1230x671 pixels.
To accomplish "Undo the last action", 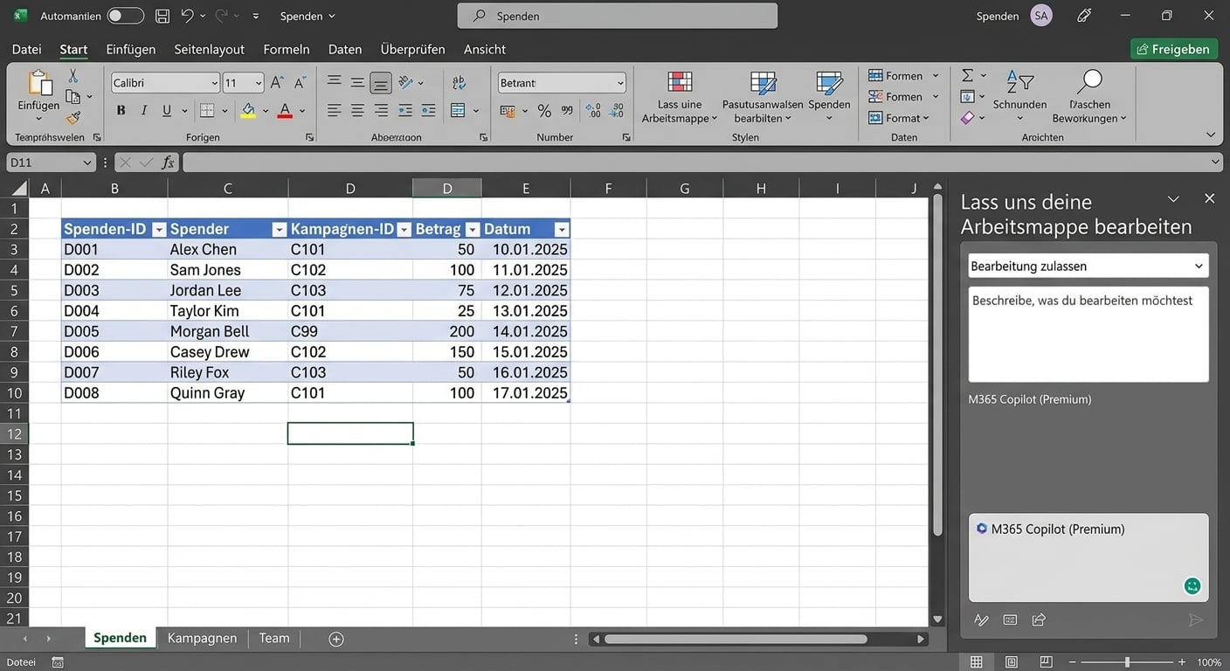I will (x=188, y=16).
